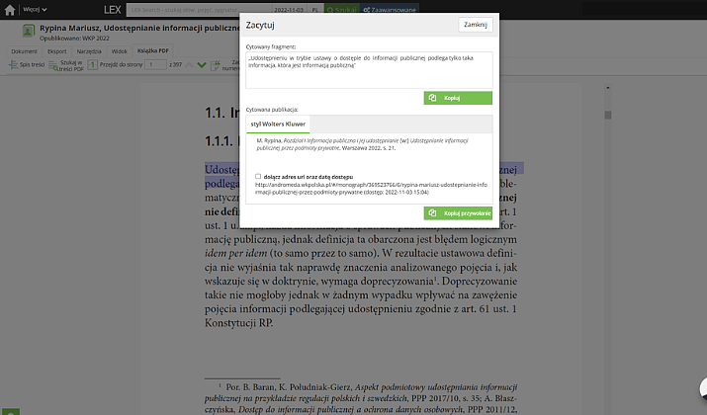Check dołącz adres url oraz datę dostępu
Viewport: 707px width, 415px height.
pyautogui.click(x=258, y=176)
